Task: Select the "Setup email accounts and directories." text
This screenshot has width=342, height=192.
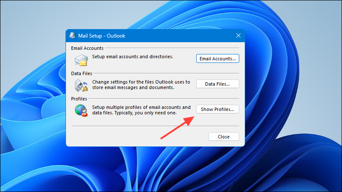Action: tap(133, 57)
